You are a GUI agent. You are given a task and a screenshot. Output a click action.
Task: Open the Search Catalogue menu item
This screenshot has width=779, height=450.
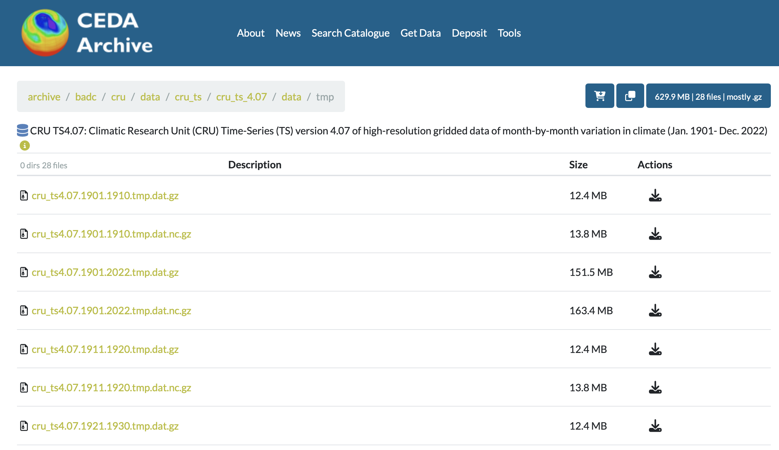[350, 33]
